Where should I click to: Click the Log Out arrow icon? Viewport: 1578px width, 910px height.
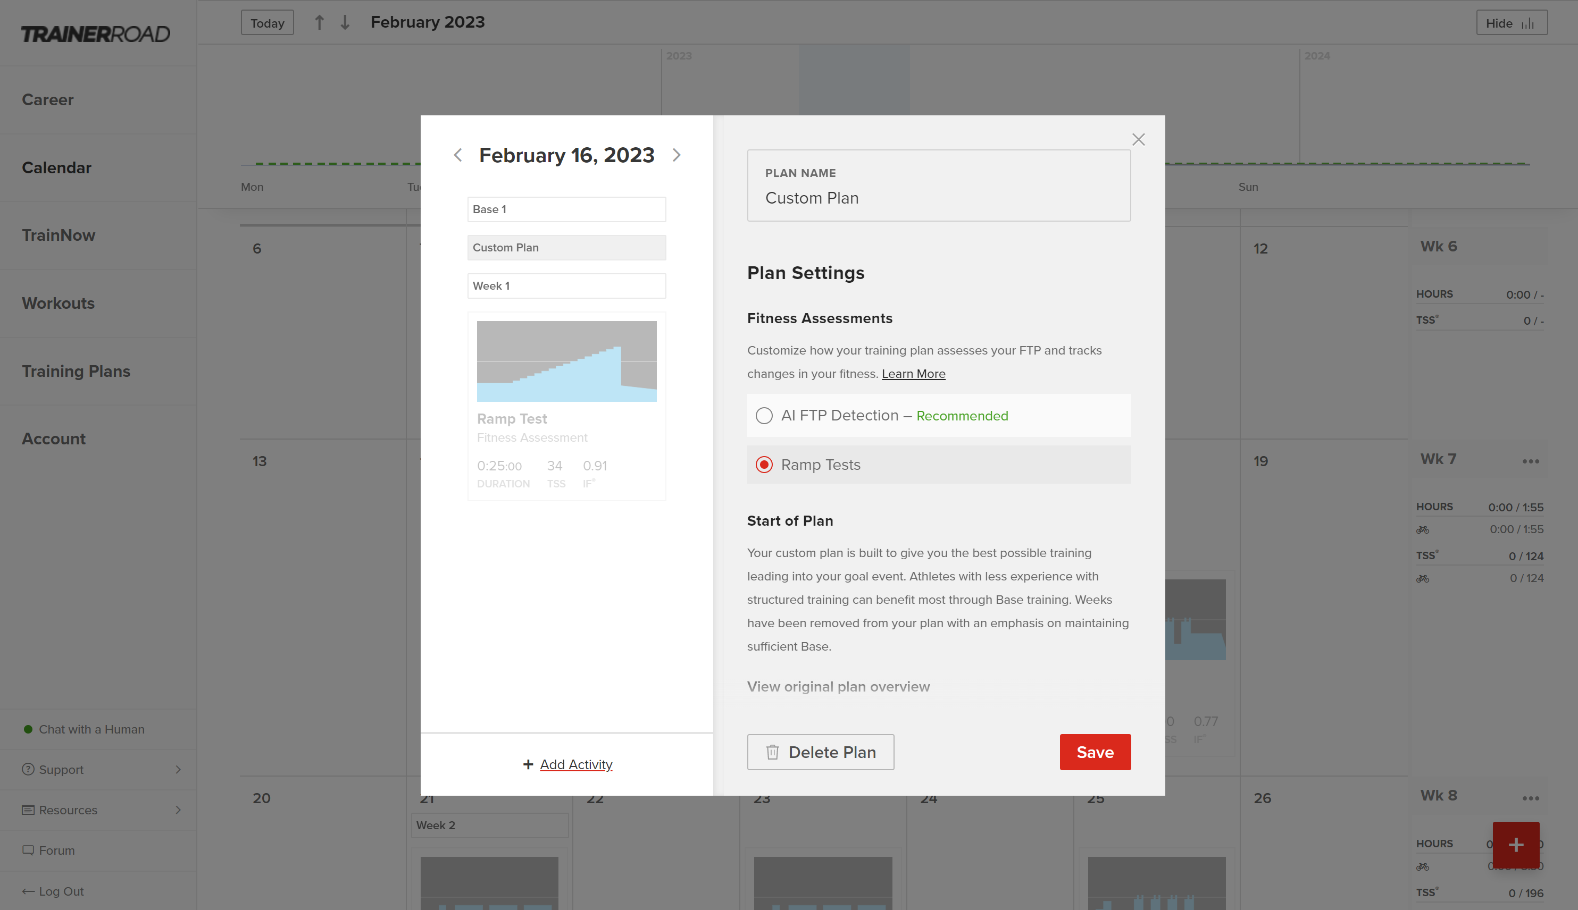(x=28, y=891)
